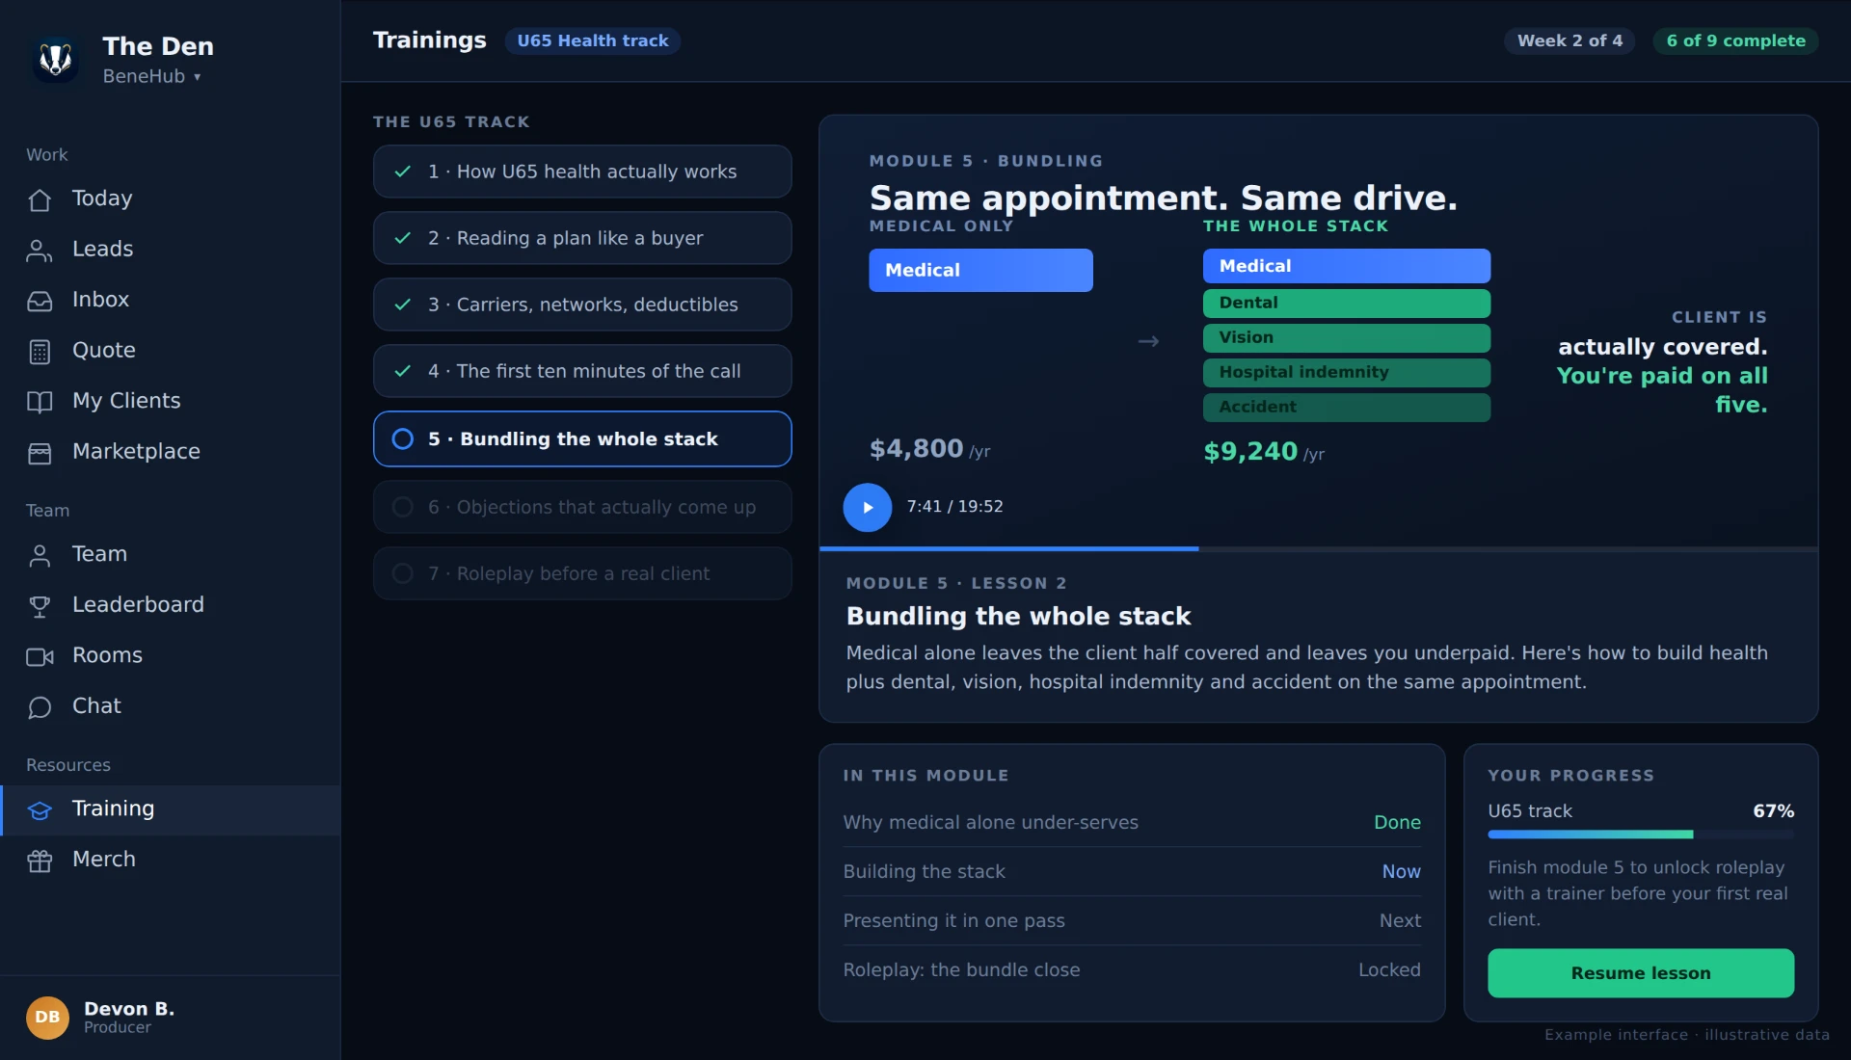Viewport: 1851px width, 1060px height.
Task: Click the Devon B. profile name
Action: click(129, 1009)
